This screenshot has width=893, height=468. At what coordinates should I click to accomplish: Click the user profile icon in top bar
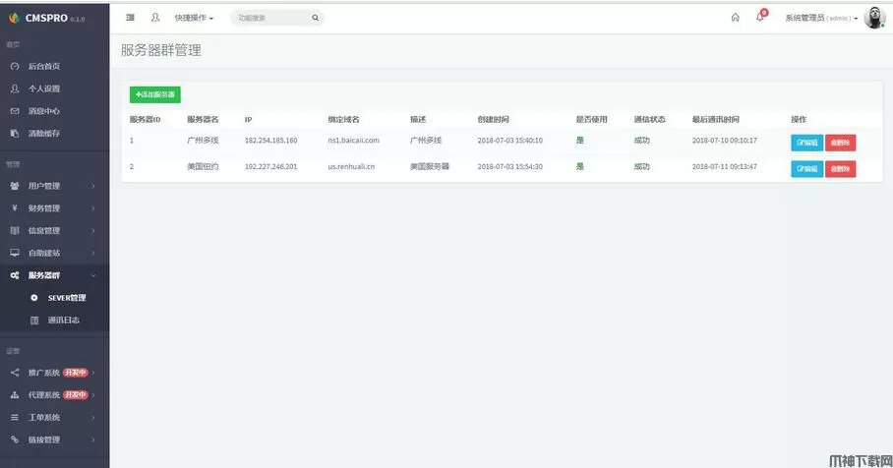pos(155,18)
